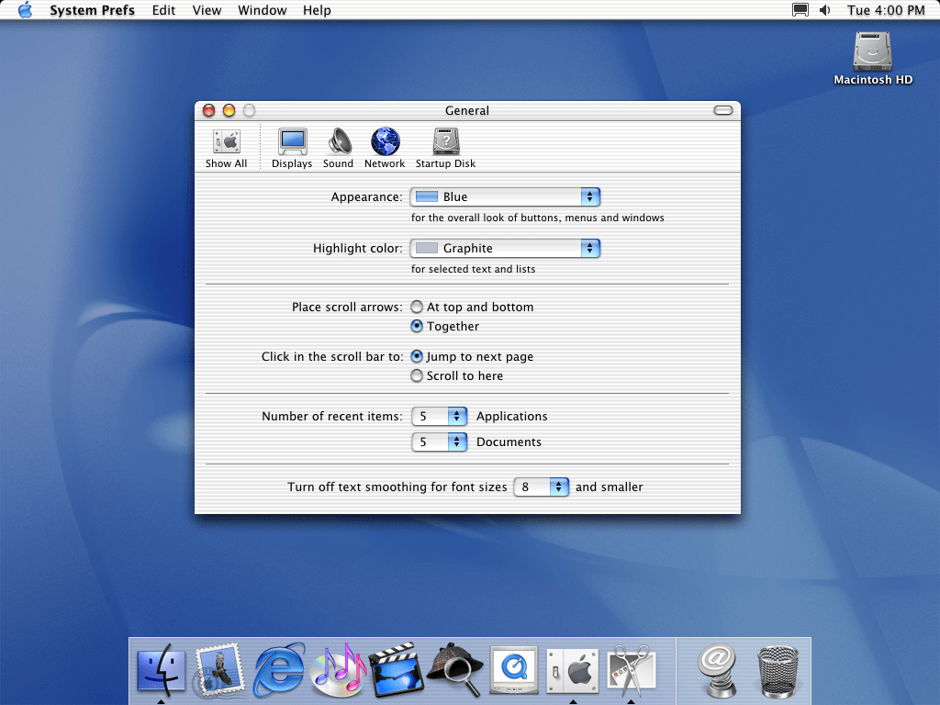Open the Highlight color dropdown
The width and height of the screenshot is (940, 705).
(x=505, y=248)
